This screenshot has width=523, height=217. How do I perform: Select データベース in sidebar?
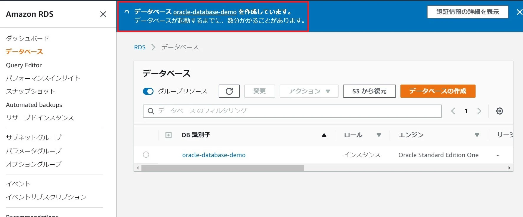24,52
